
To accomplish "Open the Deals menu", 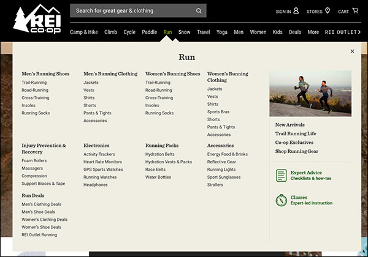I will [295, 32].
